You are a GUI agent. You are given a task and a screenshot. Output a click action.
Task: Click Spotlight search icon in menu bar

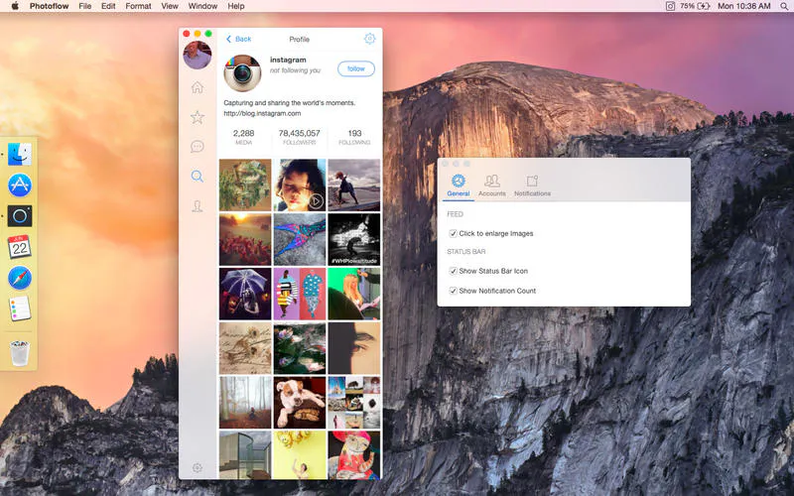click(x=784, y=6)
